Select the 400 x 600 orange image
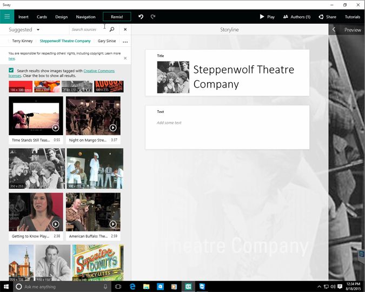Image resolution: width=365 pixels, height=292 pixels. [x=47, y=87]
